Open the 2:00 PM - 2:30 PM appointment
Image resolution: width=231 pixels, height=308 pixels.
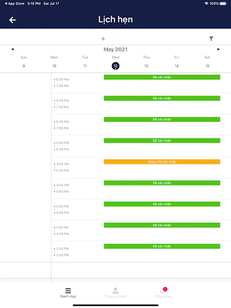(x=162, y=246)
